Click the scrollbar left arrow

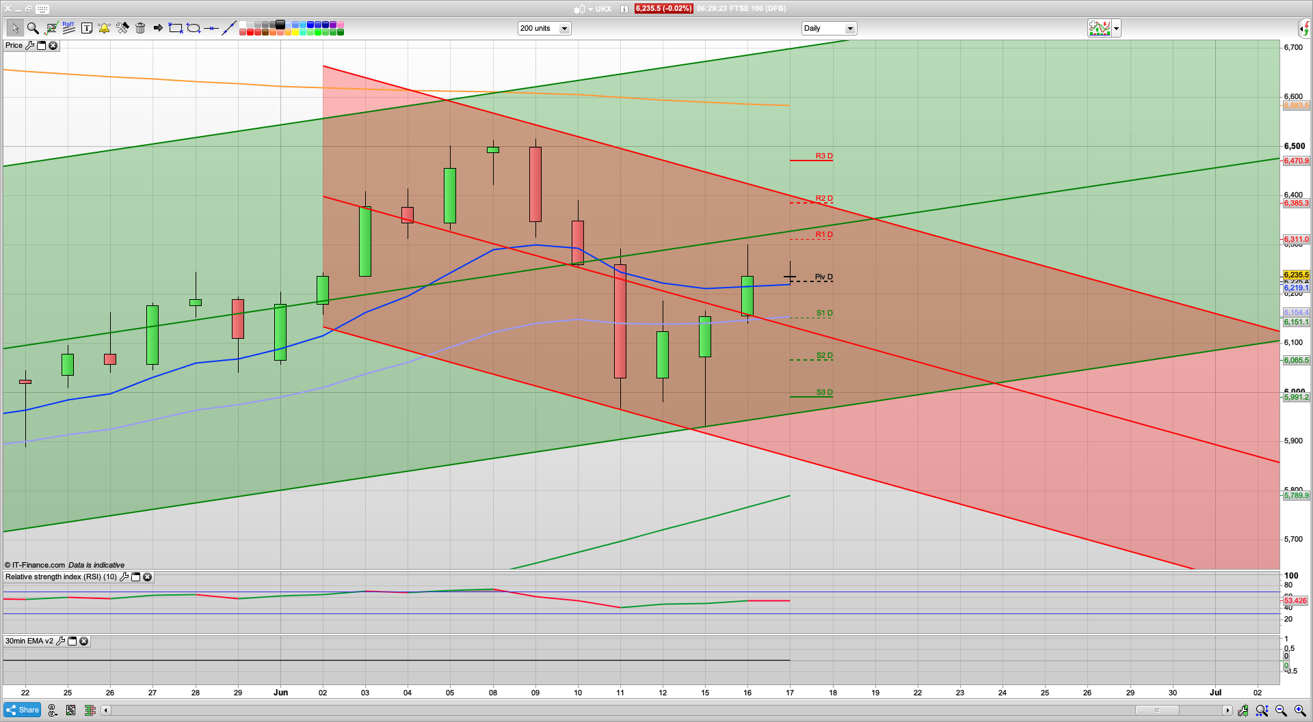click(x=105, y=710)
